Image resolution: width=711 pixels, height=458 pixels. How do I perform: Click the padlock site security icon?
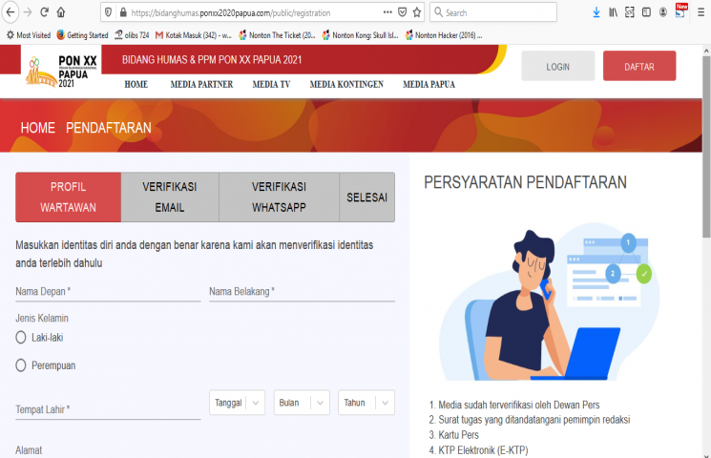pos(121,12)
